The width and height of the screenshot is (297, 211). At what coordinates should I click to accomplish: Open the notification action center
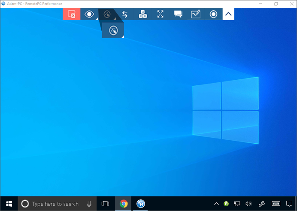[x=289, y=204]
